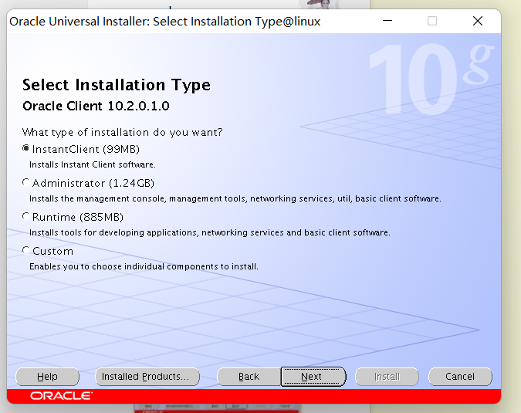Click 'What type of installation do you want?' text
The image size is (521, 413).
coord(122,132)
